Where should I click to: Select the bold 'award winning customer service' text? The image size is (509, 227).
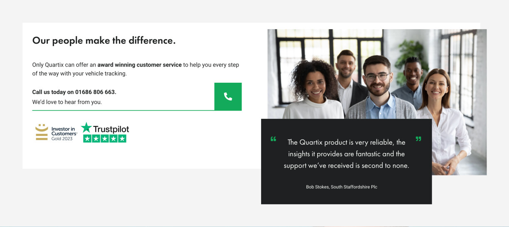139,65
